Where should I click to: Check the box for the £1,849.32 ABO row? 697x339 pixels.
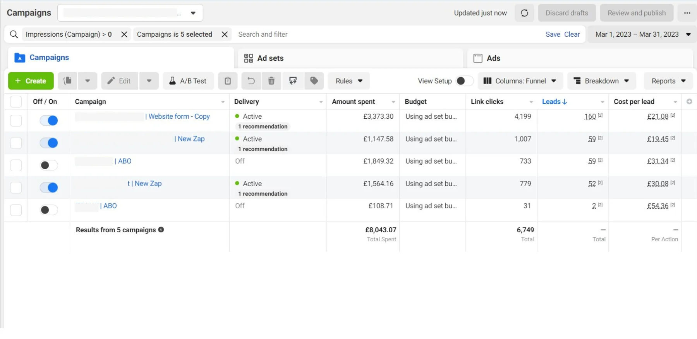coord(16,165)
